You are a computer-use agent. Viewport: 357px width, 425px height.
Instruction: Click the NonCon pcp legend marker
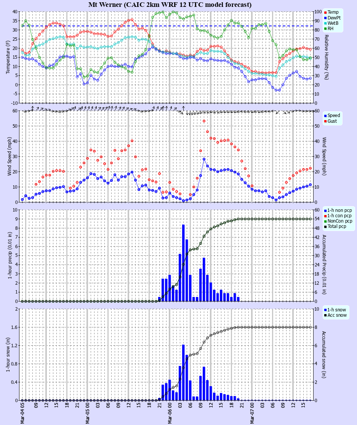coord(325,221)
